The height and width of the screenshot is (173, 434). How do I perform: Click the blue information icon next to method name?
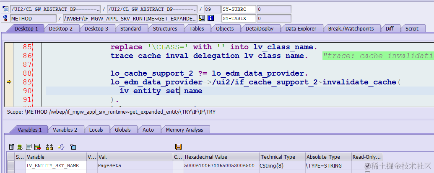coord(211,18)
